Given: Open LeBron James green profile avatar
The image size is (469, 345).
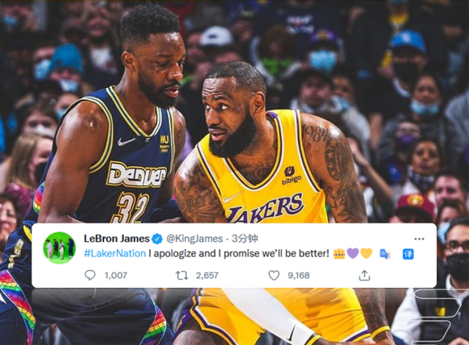Looking at the screenshot, I should 59,248.
